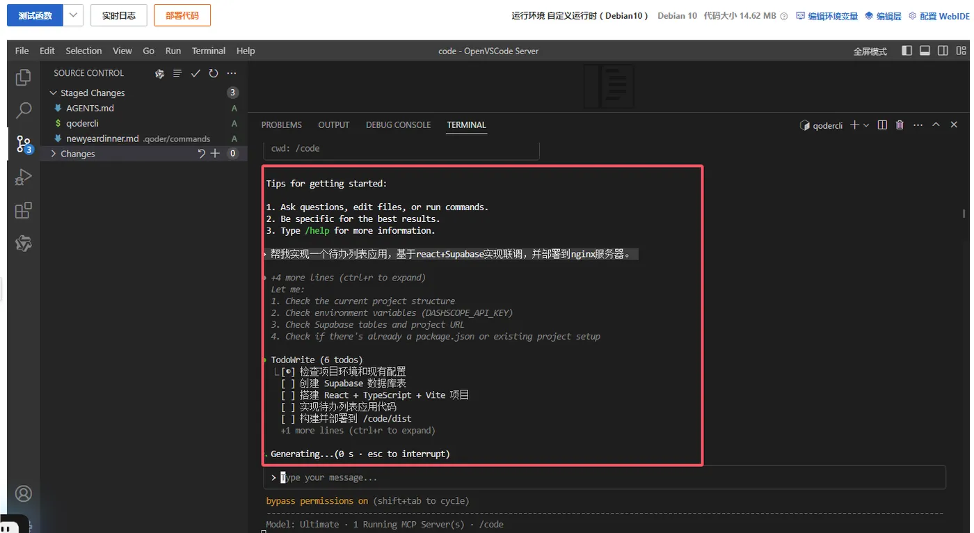The height and width of the screenshot is (533, 974).
Task: Click the qodercli terminal instance label
Action: [x=822, y=125]
